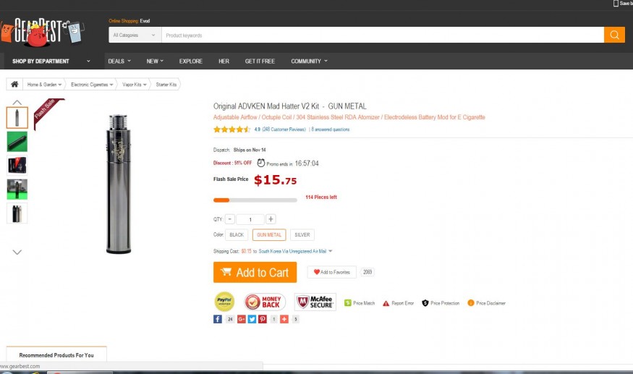This screenshot has height=374, width=633.
Task: Open the 248 Customer Reviews link
Action: point(284,129)
